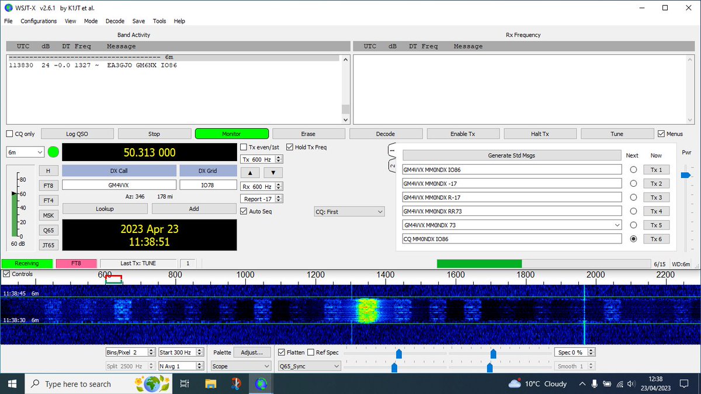The width and height of the screenshot is (701, 394).
Task: Switch to FT4 mode in the mode panel
Action: pyautogui.click(x=48, y=201)
